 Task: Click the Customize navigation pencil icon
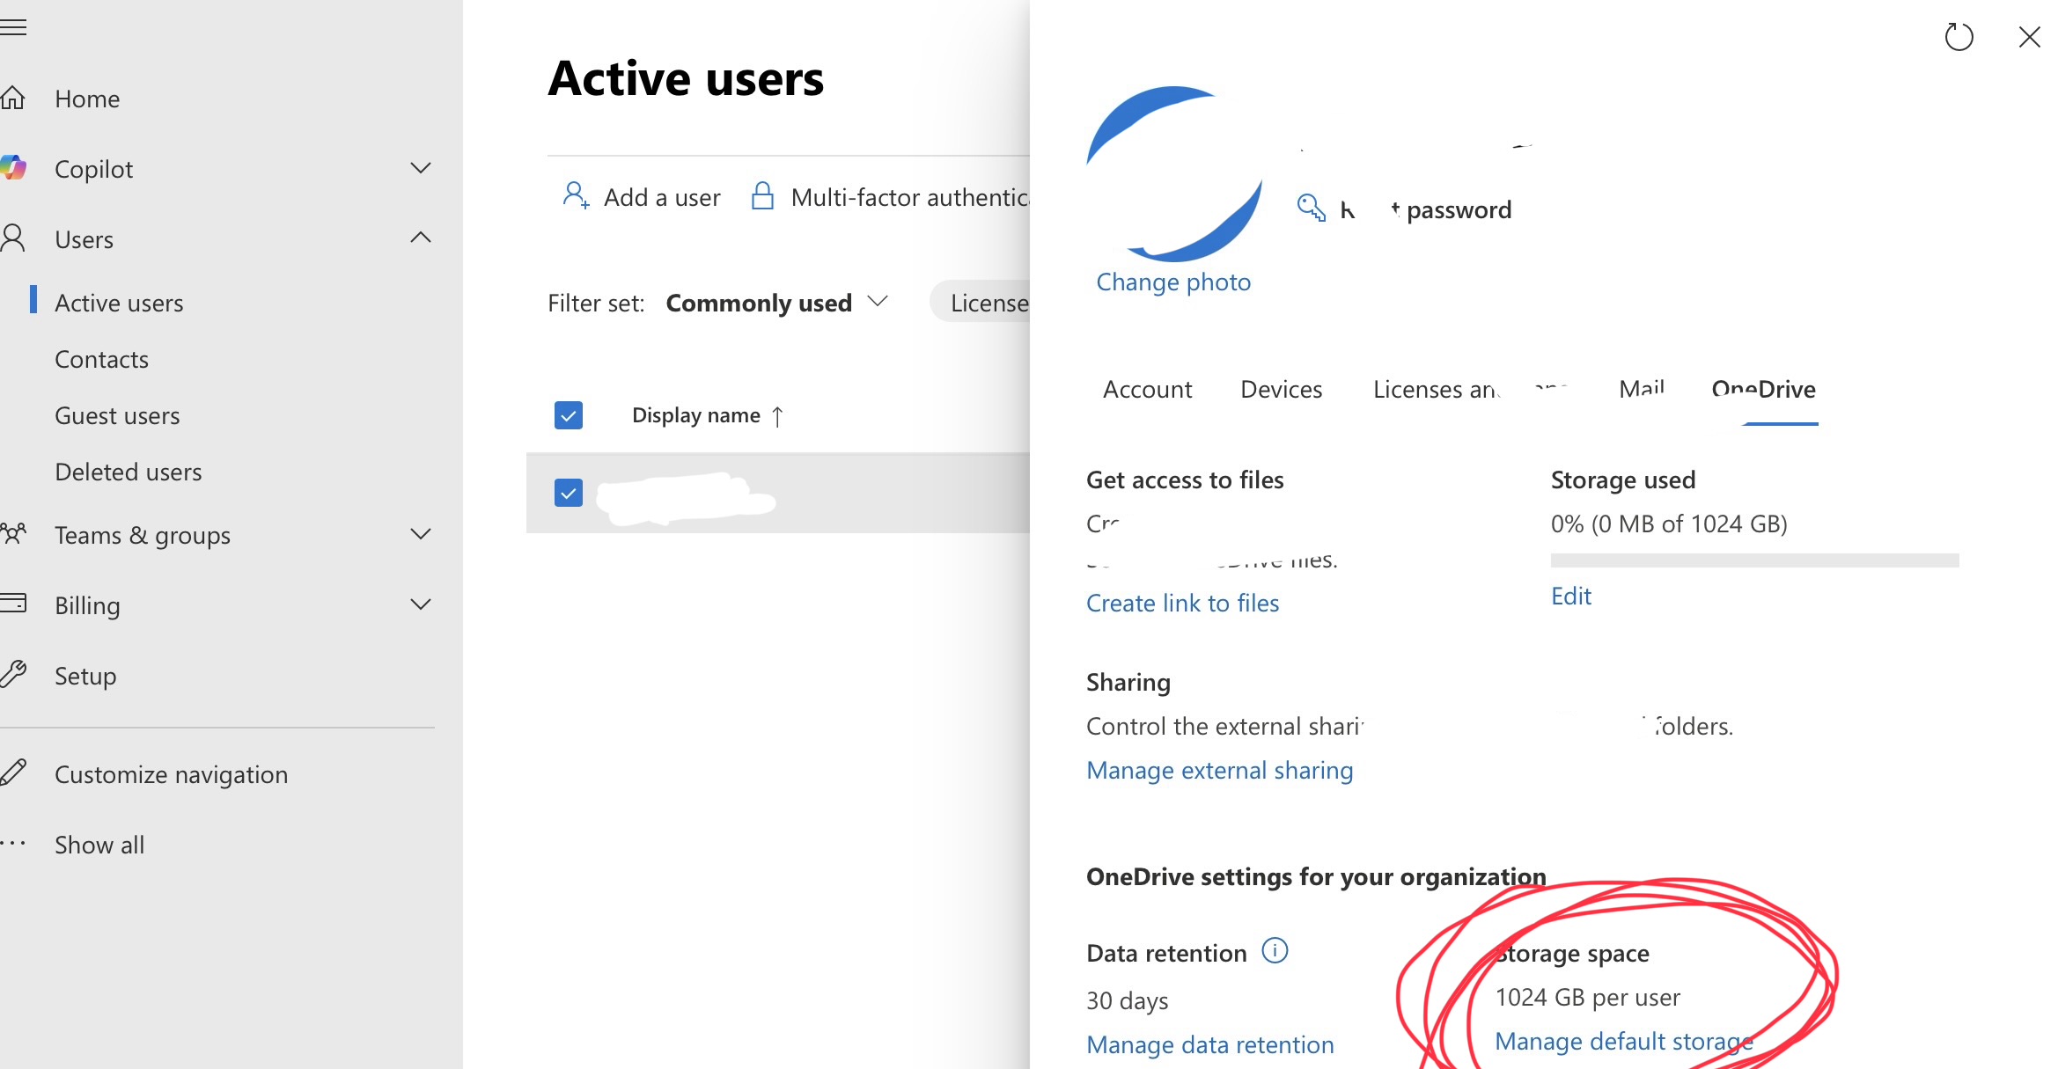tap(12, 773)
